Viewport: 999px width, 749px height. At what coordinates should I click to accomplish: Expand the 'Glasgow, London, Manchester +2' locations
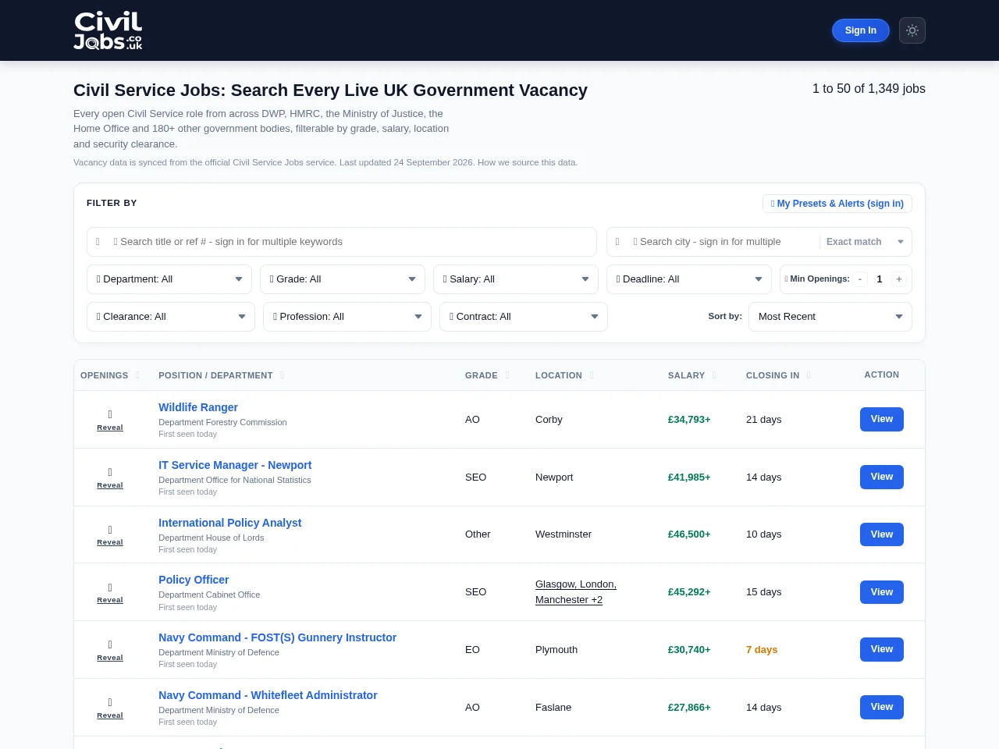click(576, 592)
